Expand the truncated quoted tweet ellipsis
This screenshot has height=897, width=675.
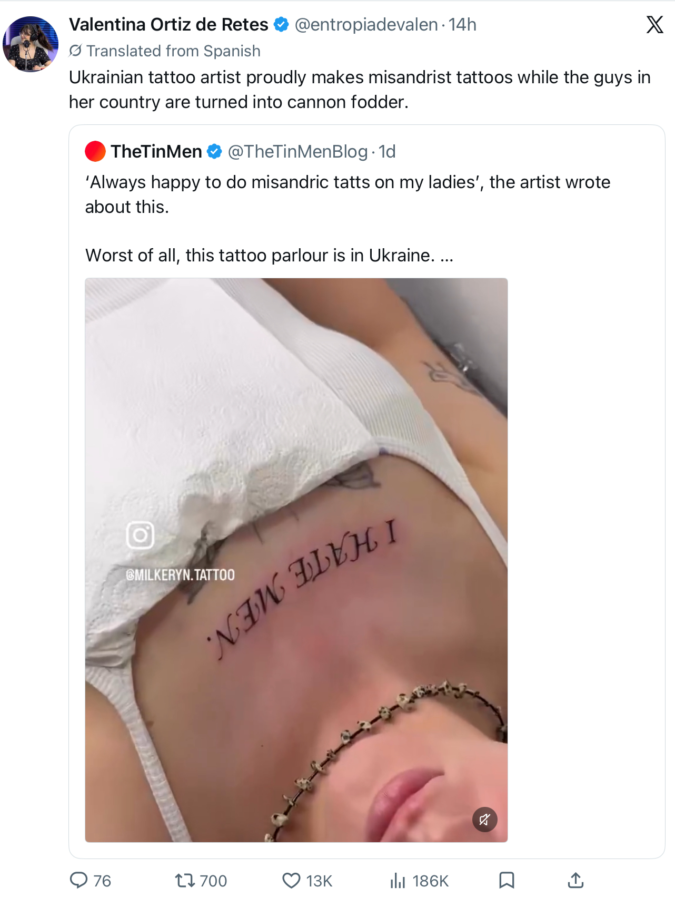[446, 256]
